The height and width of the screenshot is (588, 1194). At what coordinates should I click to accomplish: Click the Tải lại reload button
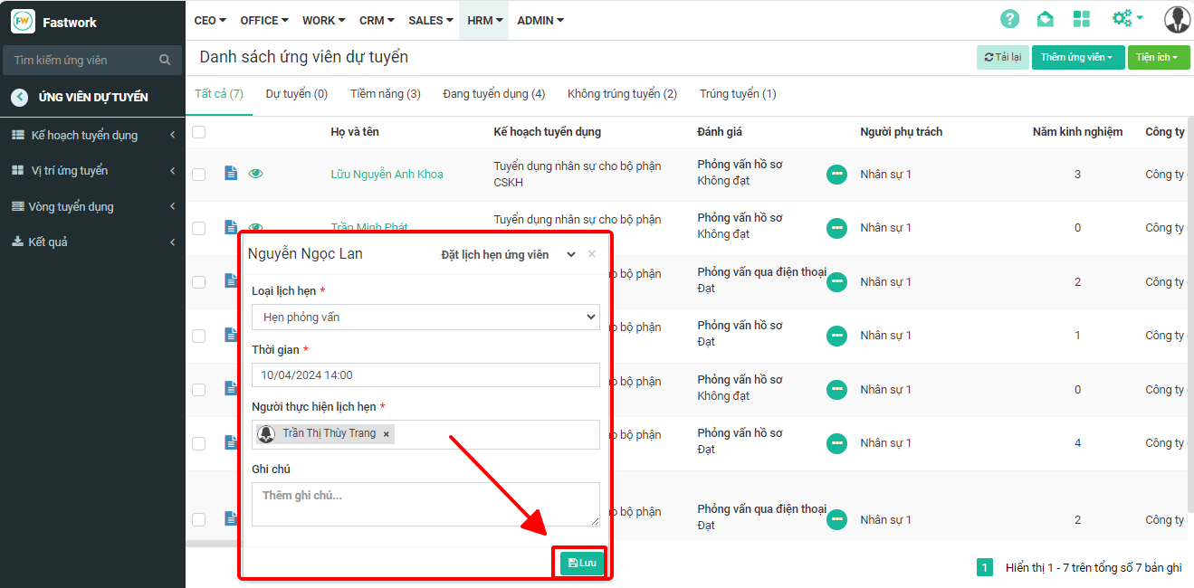(1002, 58)
